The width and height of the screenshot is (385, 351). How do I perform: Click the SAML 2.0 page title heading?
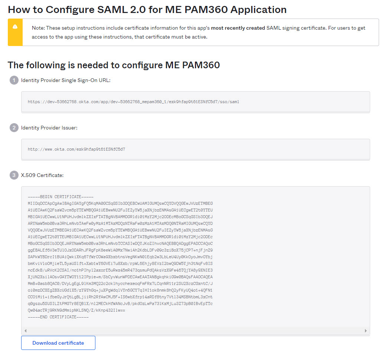coord(147,10)
